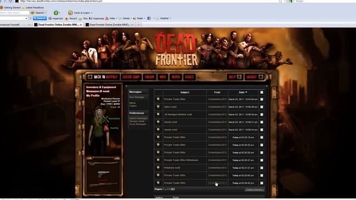Open Inventory & Equipment link
Viewport: 356px width, 200px height.
(101, 87)
